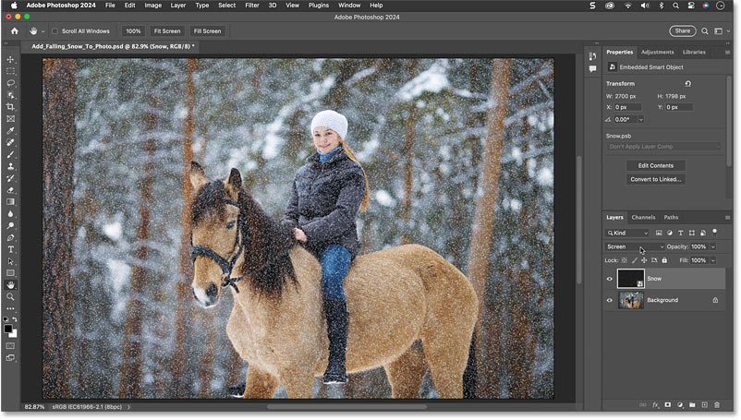This screenshot has height=420, width=741.
Task: Toggle visibility of the Background layer
Action: pyautogui.click(x=610, y=300)
